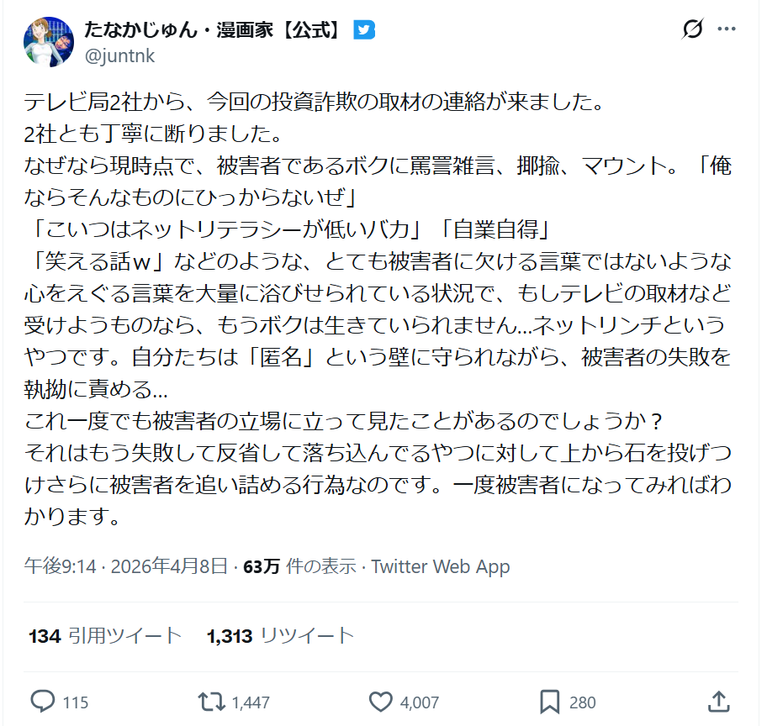Open the more options ellipsis menu

click(726, 29)
